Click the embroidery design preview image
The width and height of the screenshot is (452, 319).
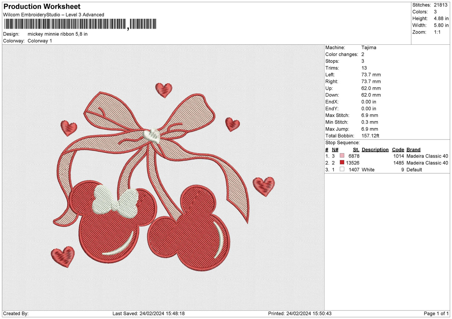[x=163, y=178]
